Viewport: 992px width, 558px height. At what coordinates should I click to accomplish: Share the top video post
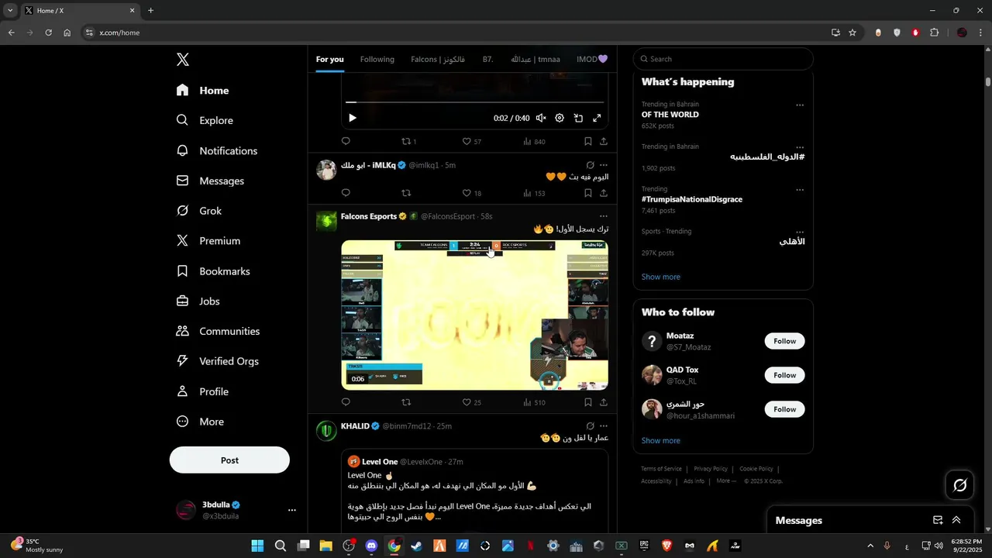click(x=604, y=142)
